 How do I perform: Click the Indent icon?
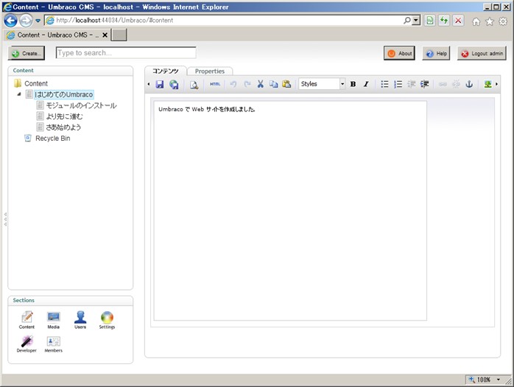point(424,84)
